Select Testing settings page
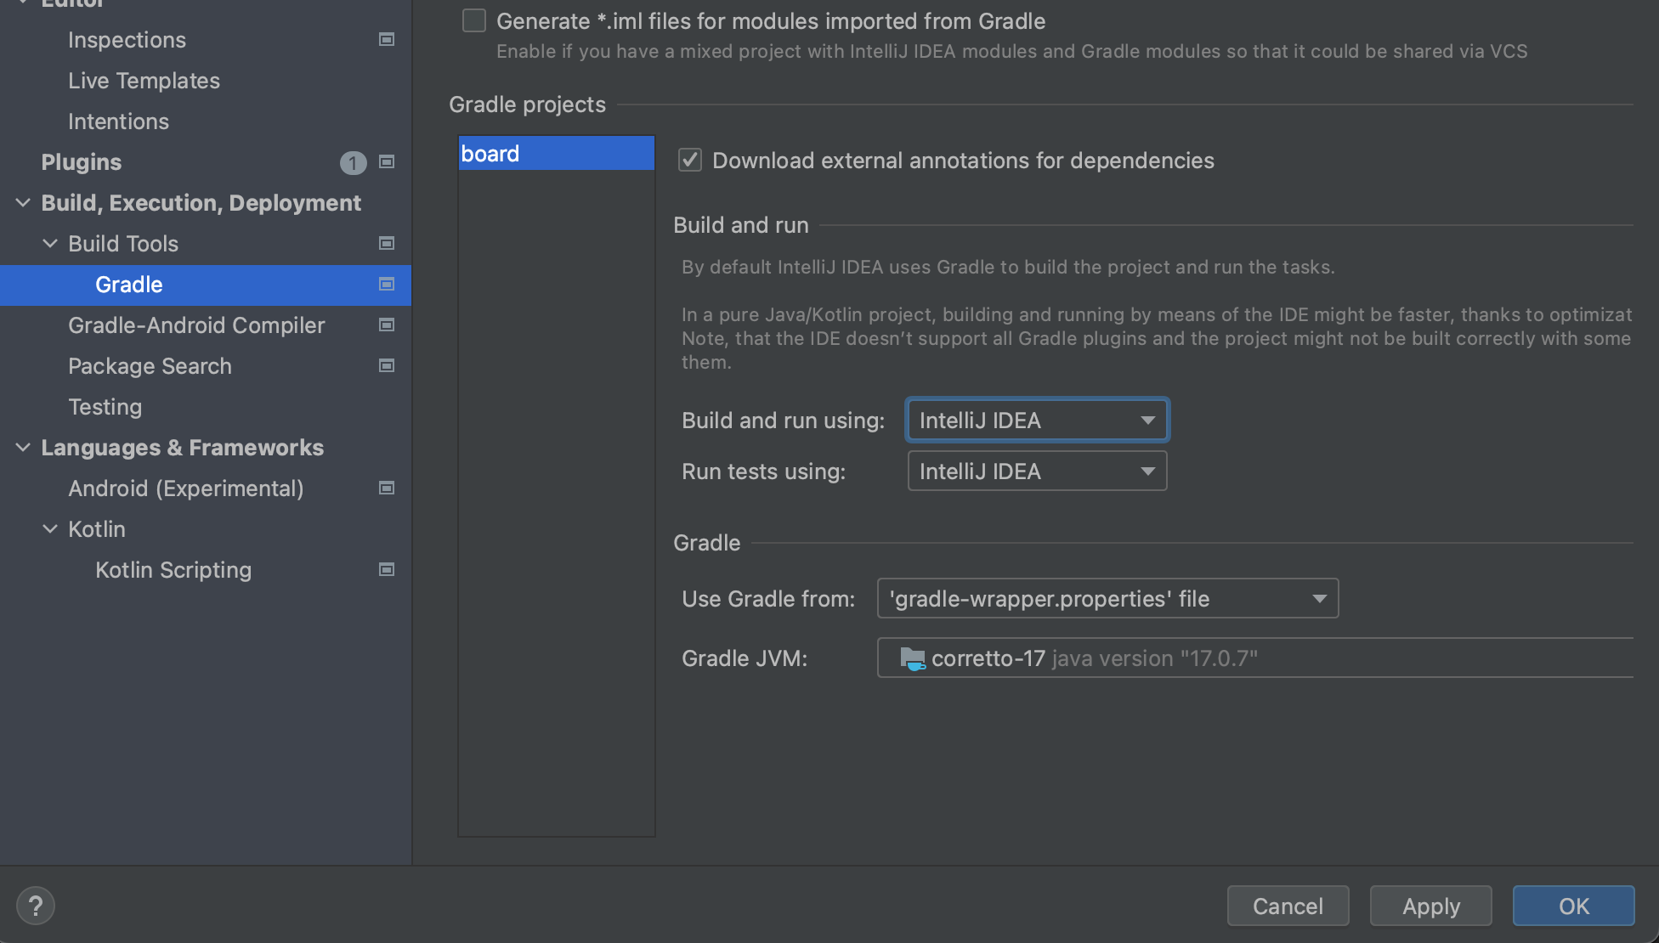The width and height of the screenshot is (1659, 943). coord(105,407)
